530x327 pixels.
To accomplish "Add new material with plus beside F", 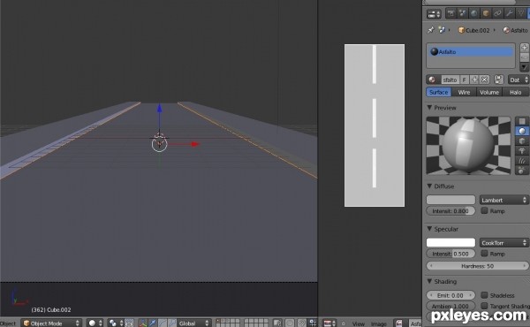I will [x=474, y=80].
